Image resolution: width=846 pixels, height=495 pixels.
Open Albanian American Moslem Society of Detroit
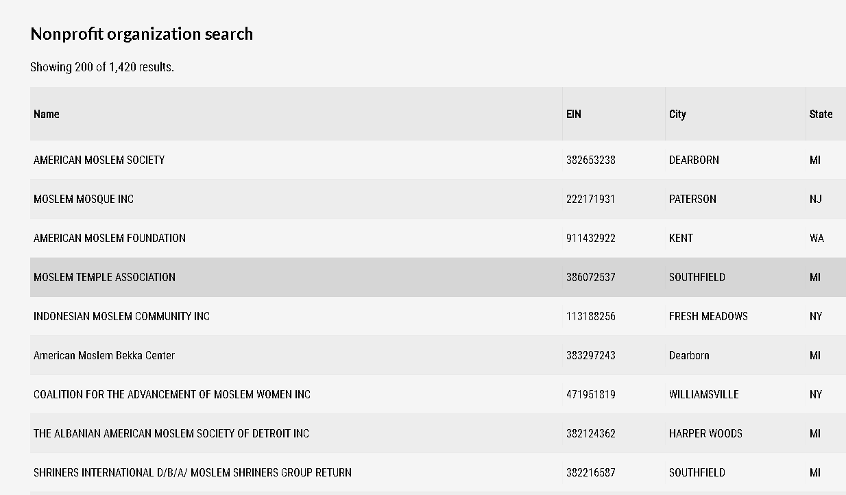click(171, 433)
